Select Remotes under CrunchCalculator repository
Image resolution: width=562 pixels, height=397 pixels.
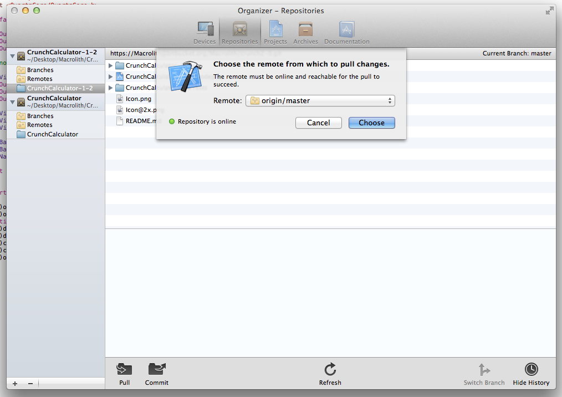(39, 125)
